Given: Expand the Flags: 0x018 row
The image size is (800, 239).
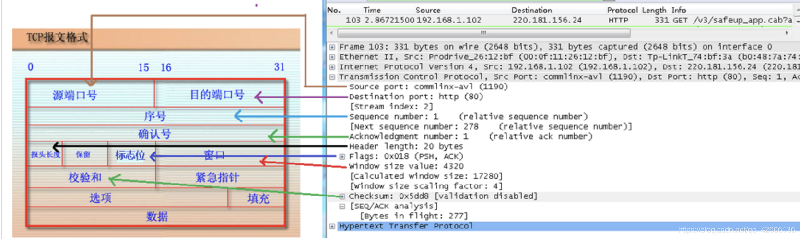Looking at the screenshot, I should pyautogui.click(x=342, y=156).
